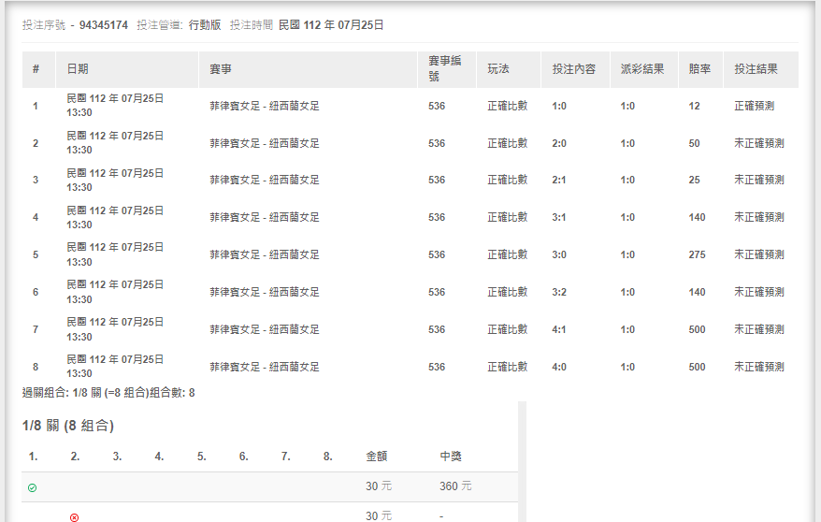Image resolution: width=821 pixels, height=522 pixels.
Task: Click the 投注內容 column header
Action: [x=573, y=69]
